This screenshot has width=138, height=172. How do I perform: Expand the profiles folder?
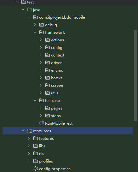pos(29,161)
